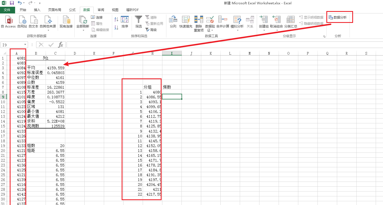Click the Connections (连接) button
Image resolution: width=383 pixels, height=205 pixels.
click(97, 17)
